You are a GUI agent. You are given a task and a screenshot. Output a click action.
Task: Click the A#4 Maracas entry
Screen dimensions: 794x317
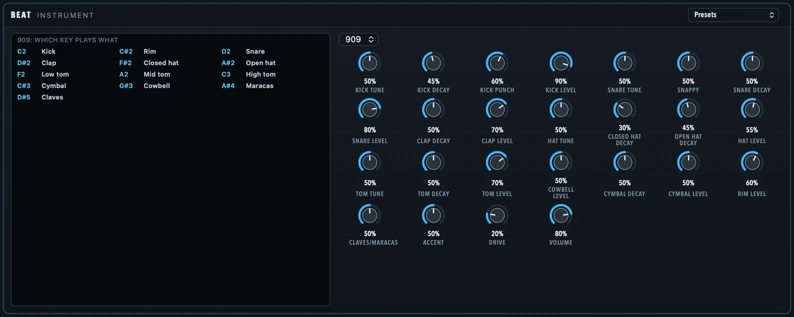pyautogui.click(x=248, y=86)
